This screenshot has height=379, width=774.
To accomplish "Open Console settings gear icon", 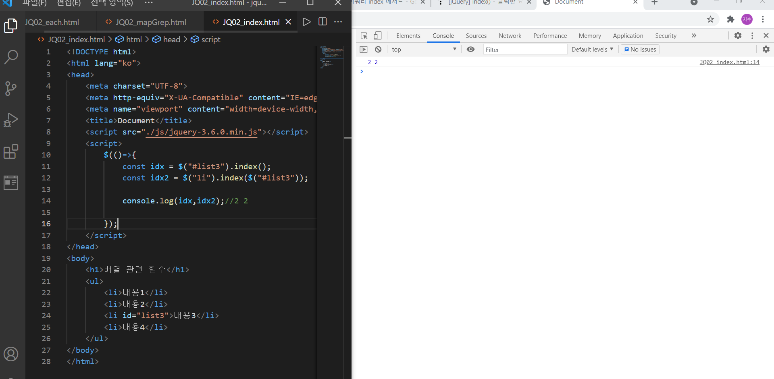I will click(x=766, y=49).
